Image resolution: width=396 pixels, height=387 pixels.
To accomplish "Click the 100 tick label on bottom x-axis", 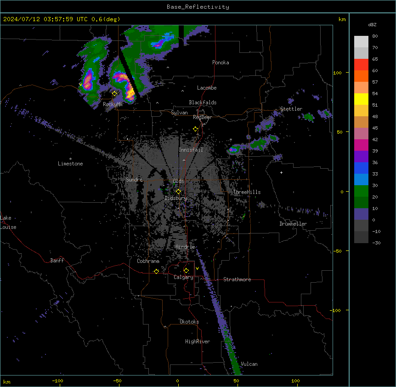I will point(295,381).
